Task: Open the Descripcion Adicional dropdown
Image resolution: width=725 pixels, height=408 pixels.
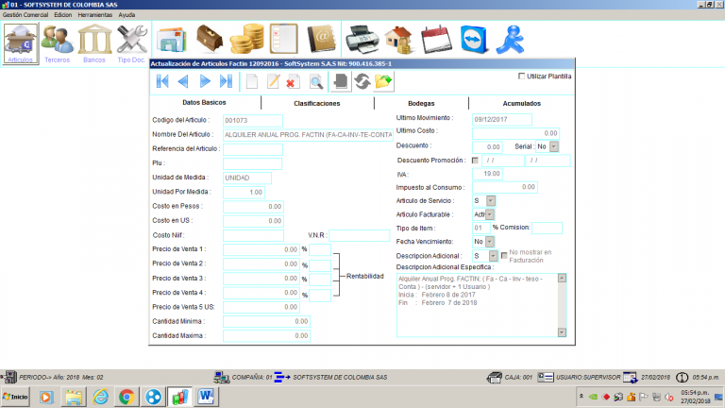Action: click(x=494, y=256)
